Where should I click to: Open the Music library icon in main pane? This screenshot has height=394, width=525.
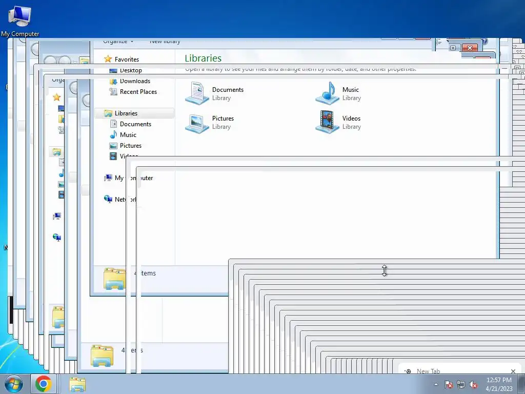click(328, 93)
